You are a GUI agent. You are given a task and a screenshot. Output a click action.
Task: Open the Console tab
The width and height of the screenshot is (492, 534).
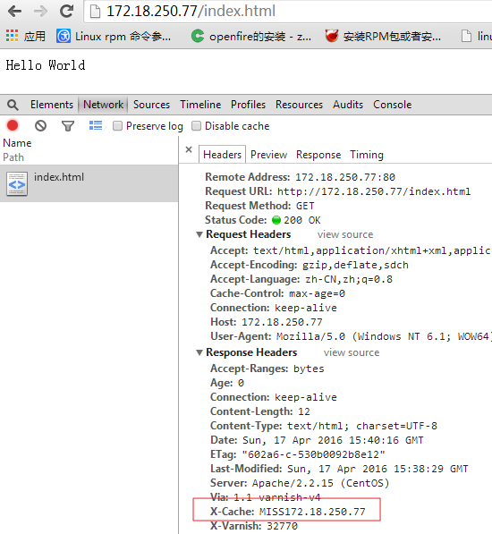point(392,105)
